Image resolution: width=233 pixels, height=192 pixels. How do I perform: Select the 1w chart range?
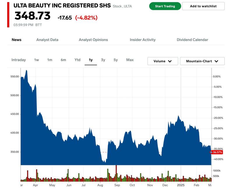click(36, 60)
